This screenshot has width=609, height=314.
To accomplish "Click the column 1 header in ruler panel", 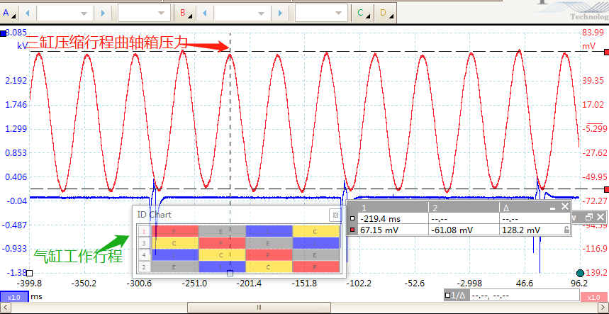I will [393, 208].
